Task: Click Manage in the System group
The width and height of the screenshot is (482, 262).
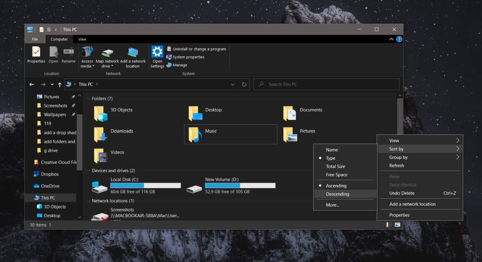Action: tap(177, 65)
